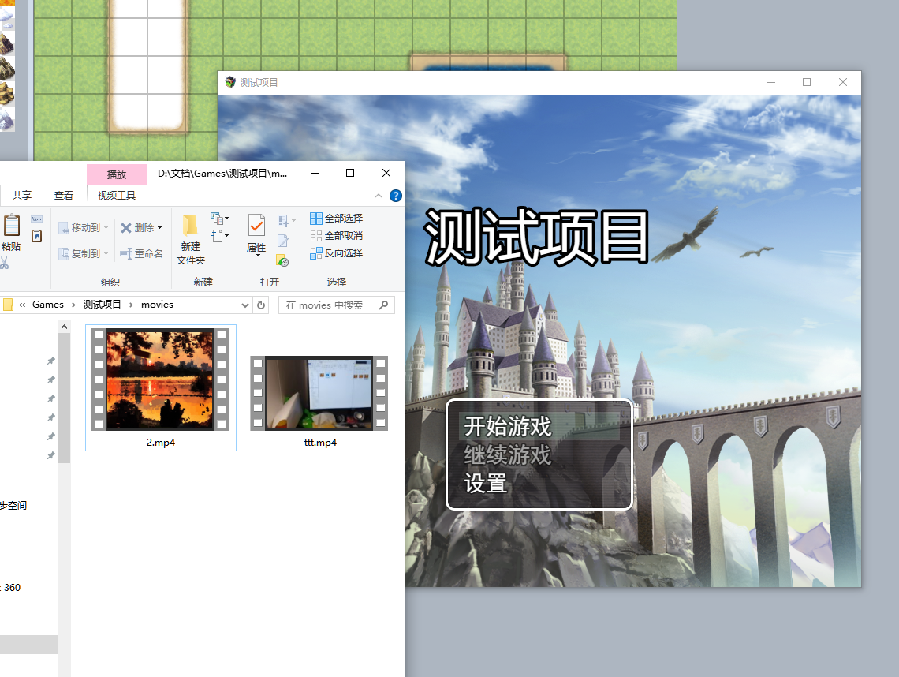Expand the address bar history dropdown

[x=244, y=305]
